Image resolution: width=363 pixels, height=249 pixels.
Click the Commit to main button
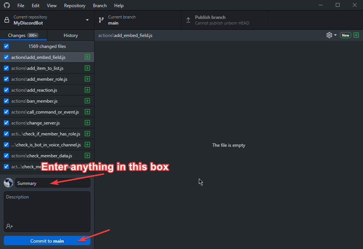pyautogui.click(x=47, y=241)
